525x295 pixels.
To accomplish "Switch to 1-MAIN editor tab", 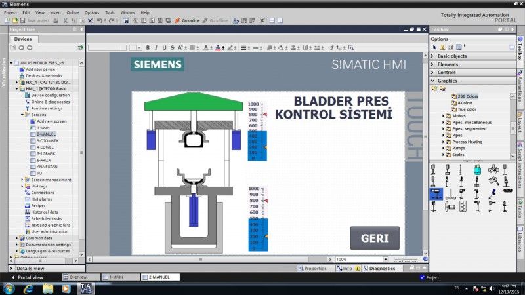I will pyautogui.click(x=121, y=277).
